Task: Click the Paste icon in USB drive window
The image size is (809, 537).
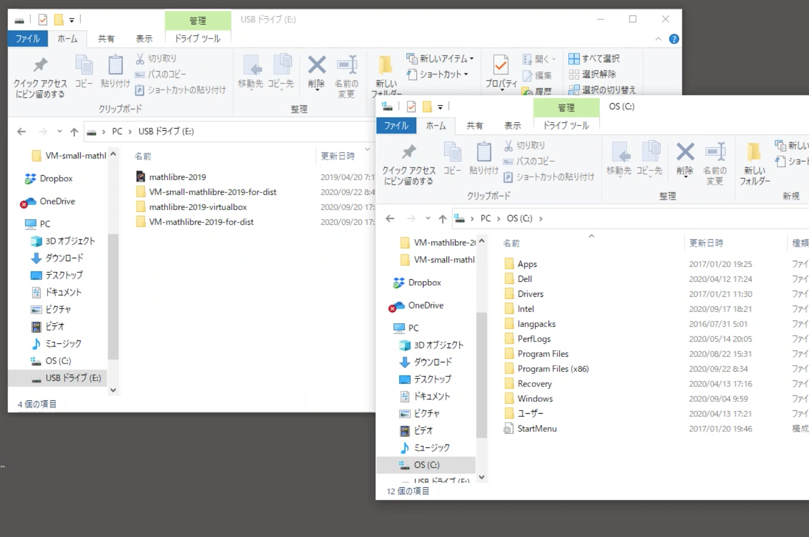Action: [x=115, y=72]
